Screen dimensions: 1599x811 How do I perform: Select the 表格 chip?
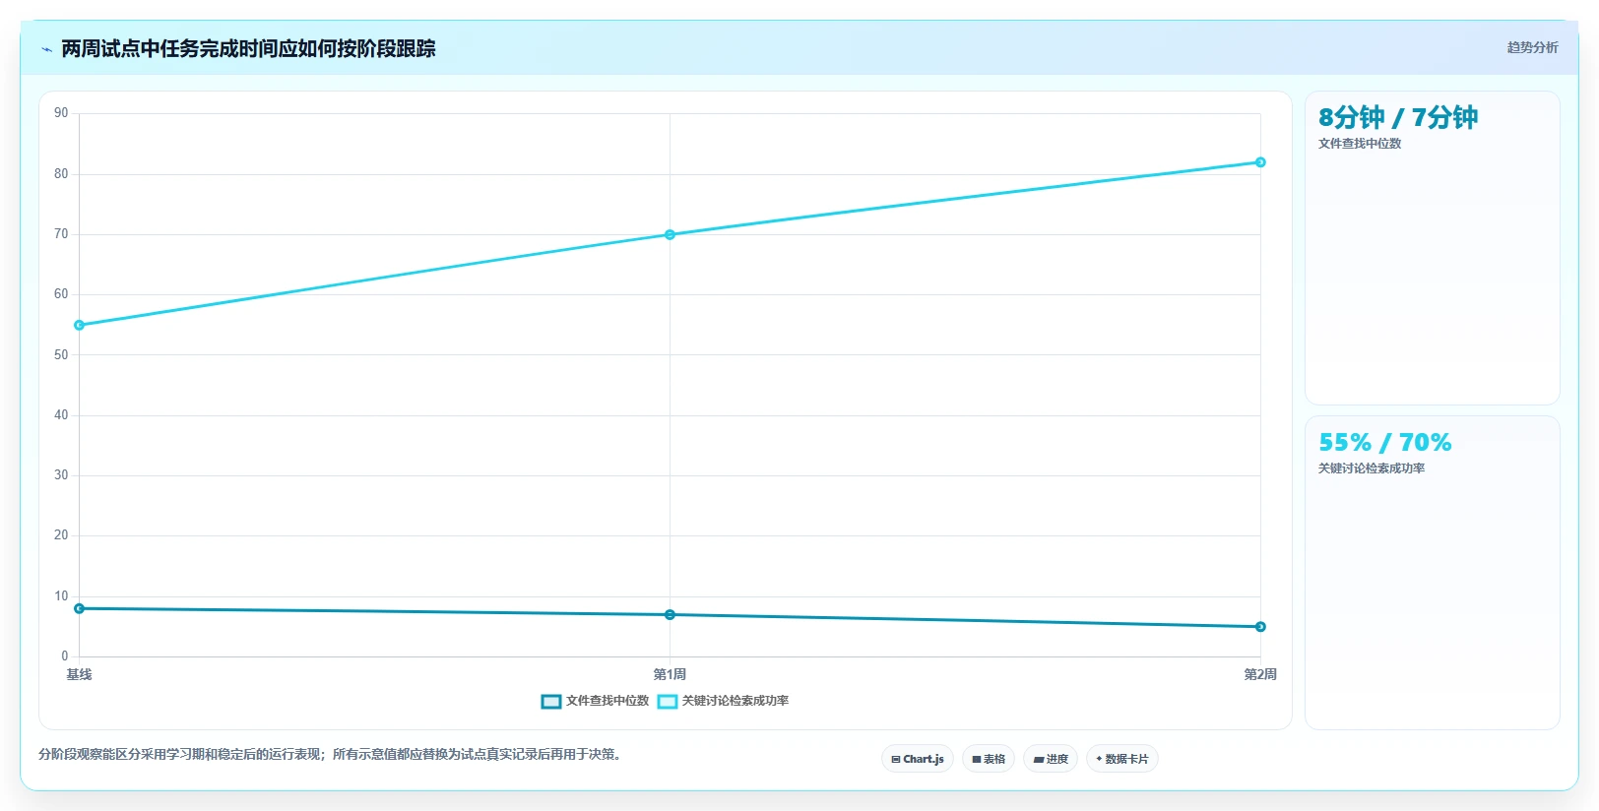[x=989, y=759]
